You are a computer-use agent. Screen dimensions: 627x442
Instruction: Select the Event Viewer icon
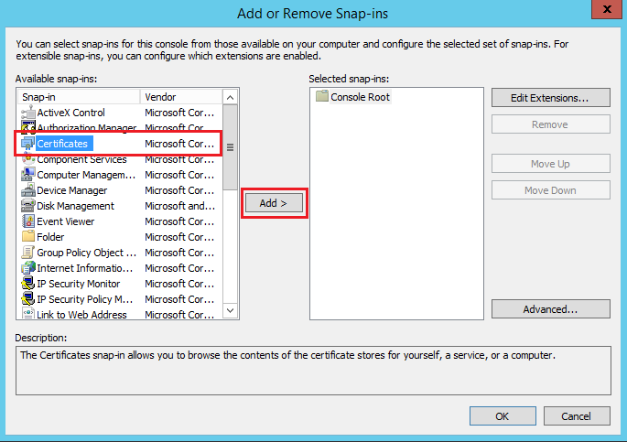click(27, 221)
